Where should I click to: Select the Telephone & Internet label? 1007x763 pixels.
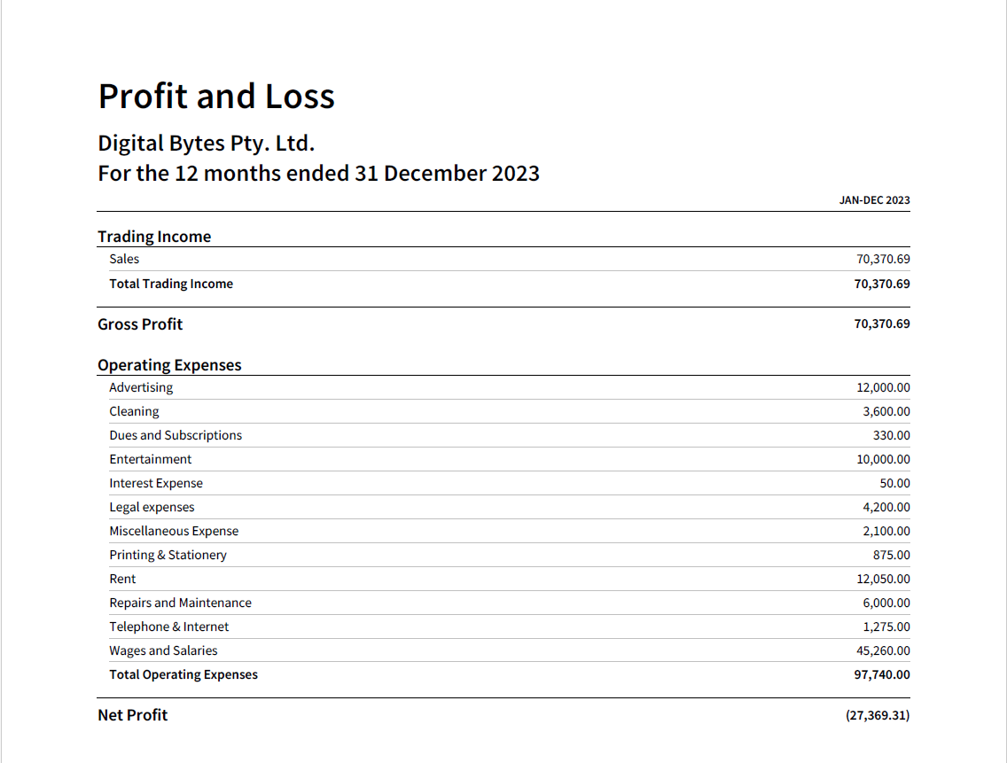pos(169,627)
